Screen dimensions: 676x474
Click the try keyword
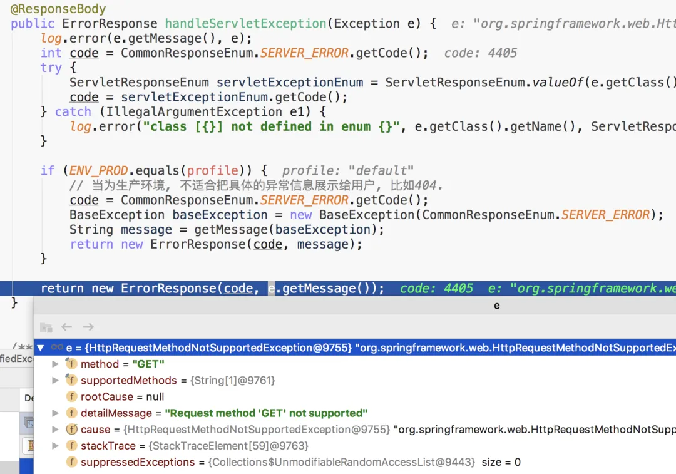[x=51, y=68]
